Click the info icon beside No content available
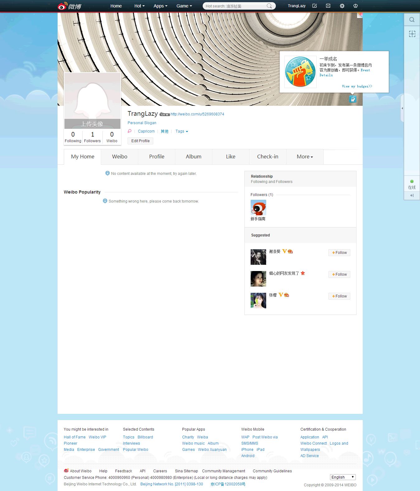 click(107, 173)
